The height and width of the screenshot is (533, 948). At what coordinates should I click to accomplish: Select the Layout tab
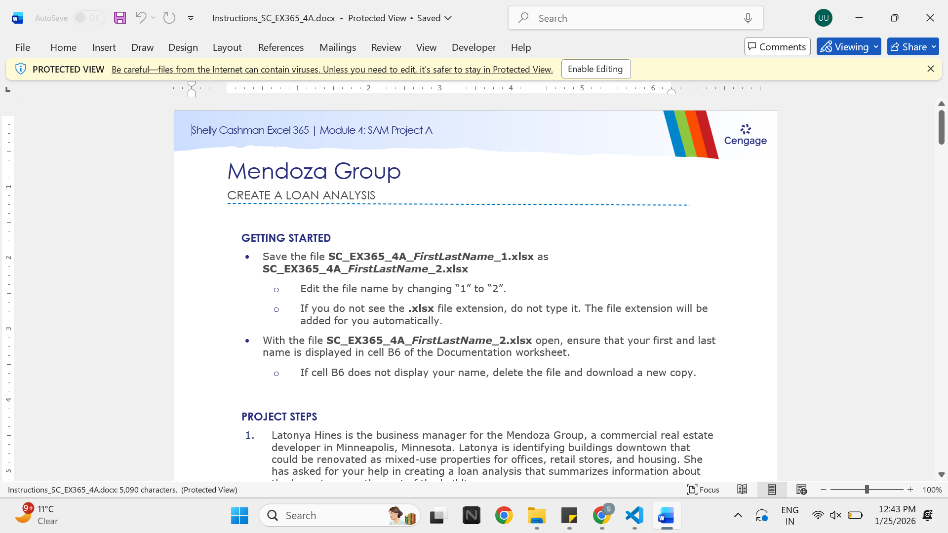tap(227, 47)
